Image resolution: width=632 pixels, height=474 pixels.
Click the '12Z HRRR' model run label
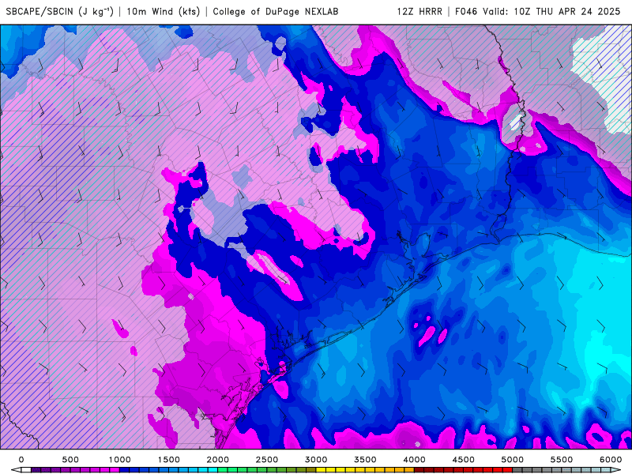coord(419,12)
